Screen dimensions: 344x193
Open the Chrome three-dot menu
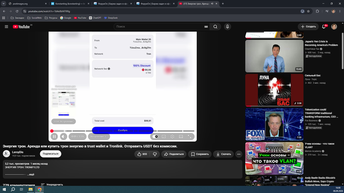pyautogui.click(x=340, y=11)
